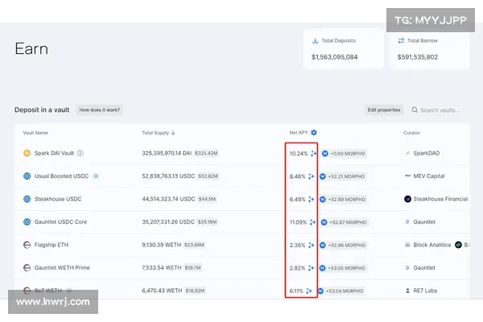Click the $16.92M supply value badge
The width and height of the screenshot is (483, 322).
click(196, 291)
